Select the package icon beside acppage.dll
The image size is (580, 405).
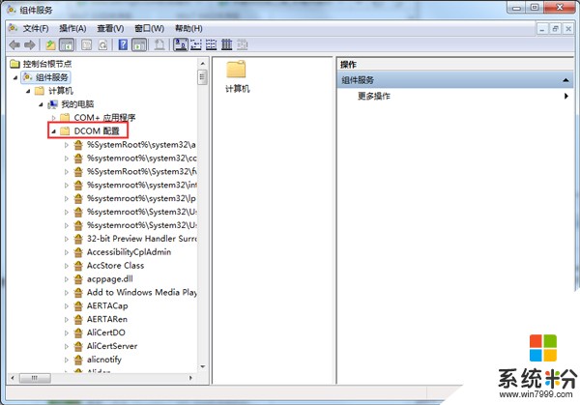pos(78,279)
